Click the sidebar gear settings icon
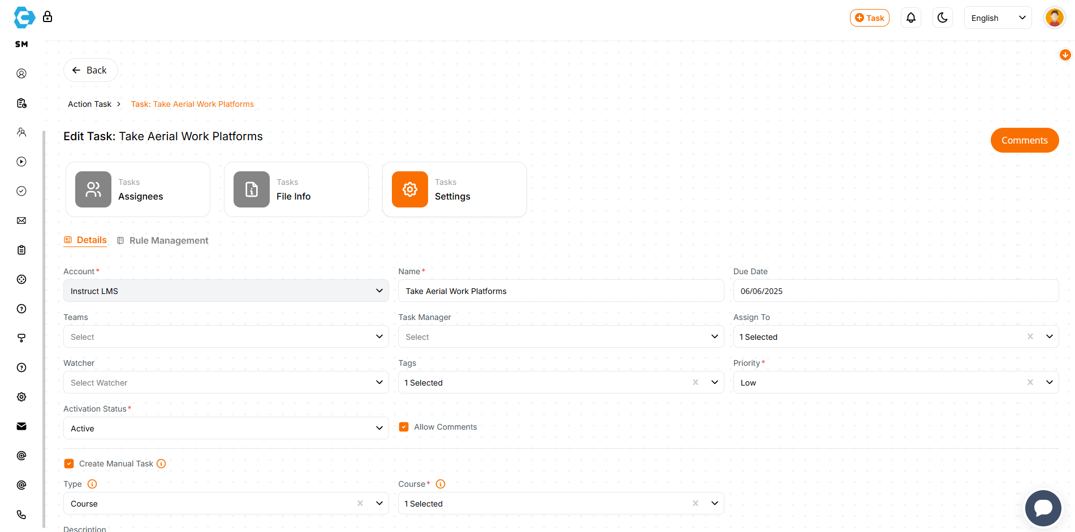 coord(21,397)
